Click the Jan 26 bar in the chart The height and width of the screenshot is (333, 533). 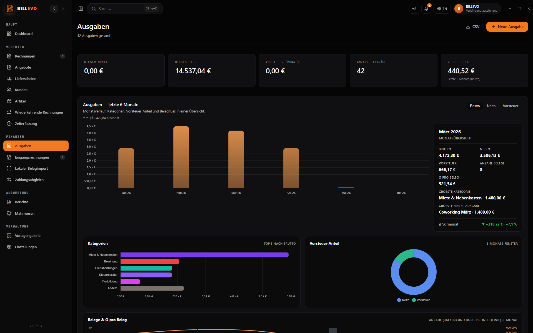pos(126,168)
